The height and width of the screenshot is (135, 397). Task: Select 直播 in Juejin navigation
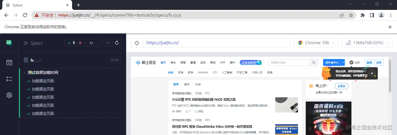click(193, 63)
